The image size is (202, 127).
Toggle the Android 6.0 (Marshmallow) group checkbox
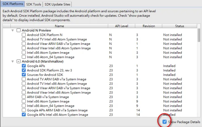(x=18, y=61)
